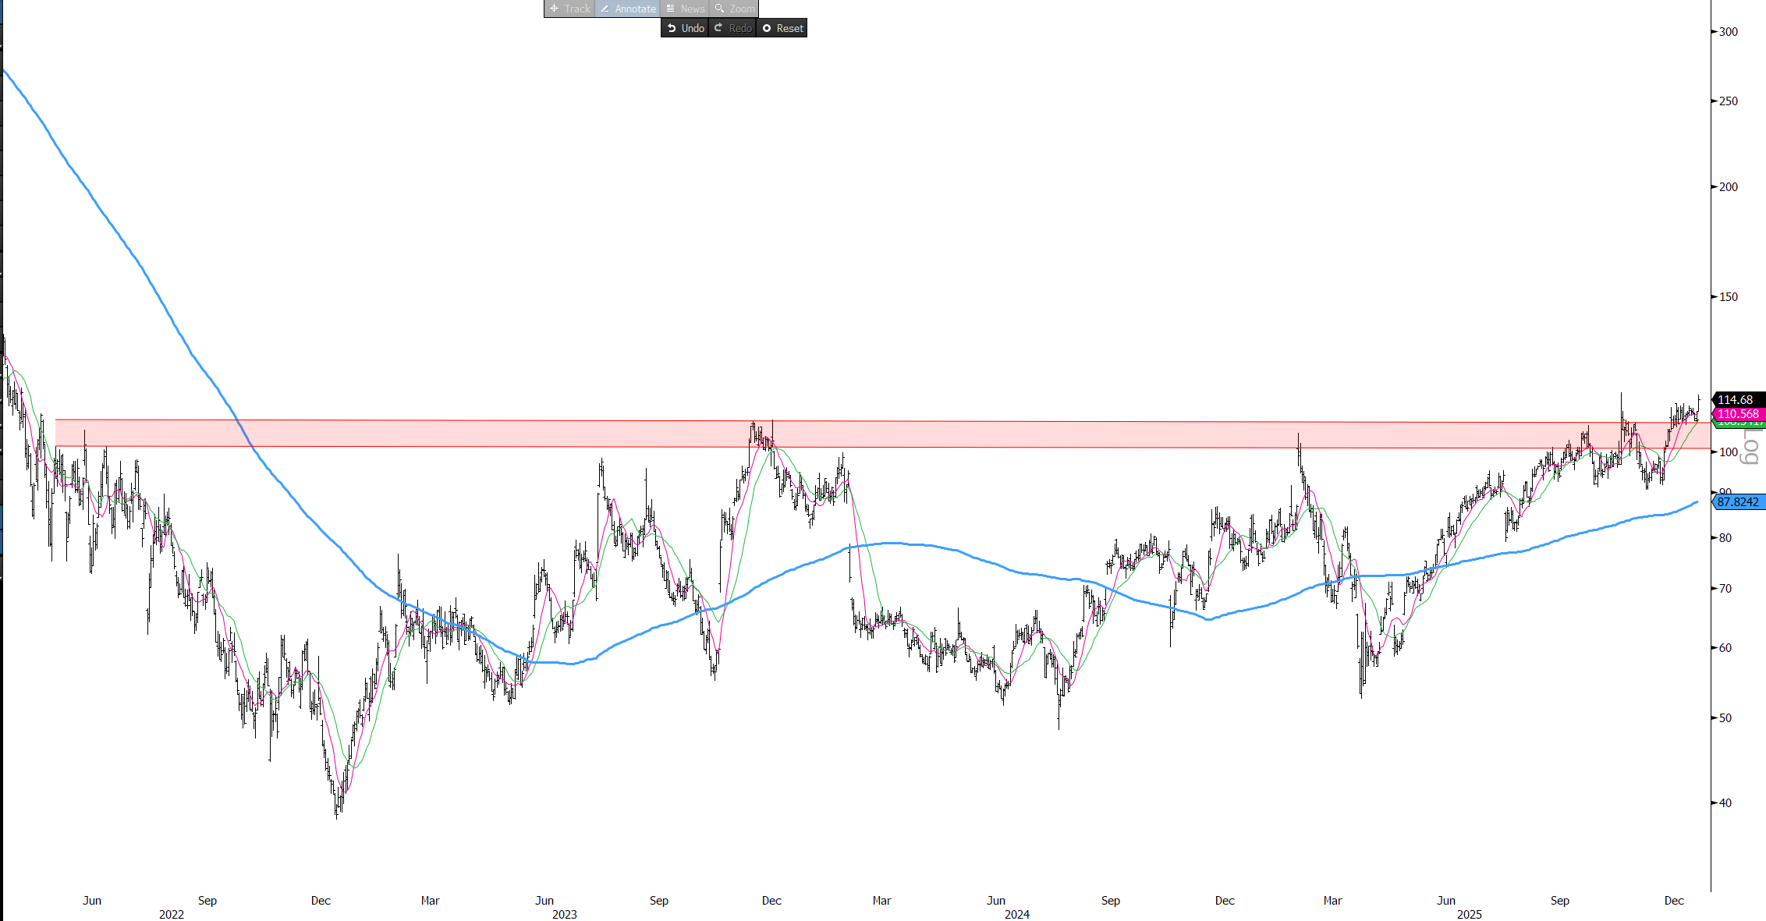
Task: Click the 300 price axis label
Action: (1729, 32)
